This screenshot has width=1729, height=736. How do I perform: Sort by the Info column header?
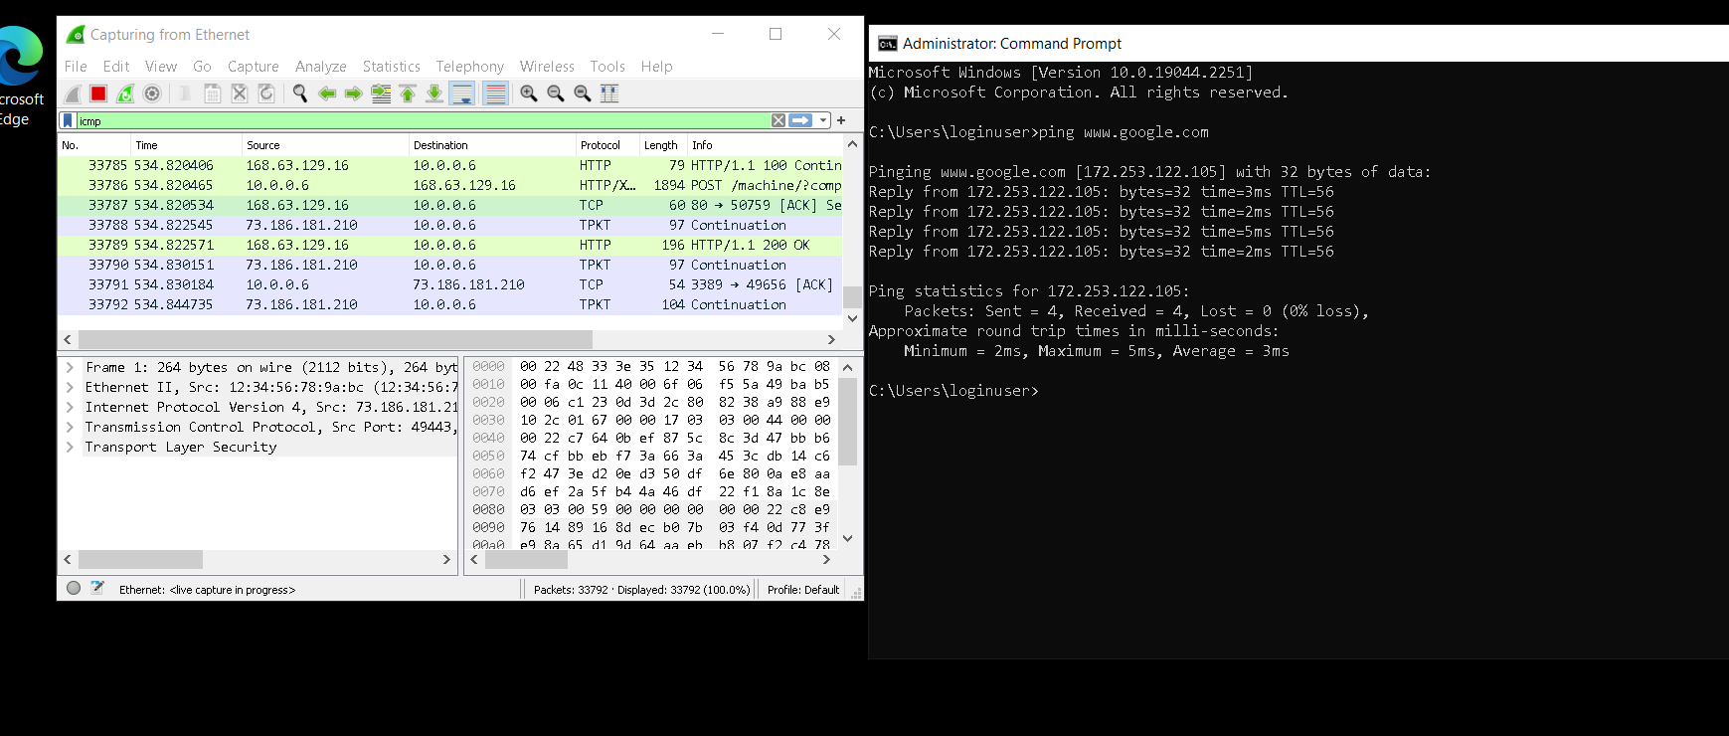pos(765,145)
